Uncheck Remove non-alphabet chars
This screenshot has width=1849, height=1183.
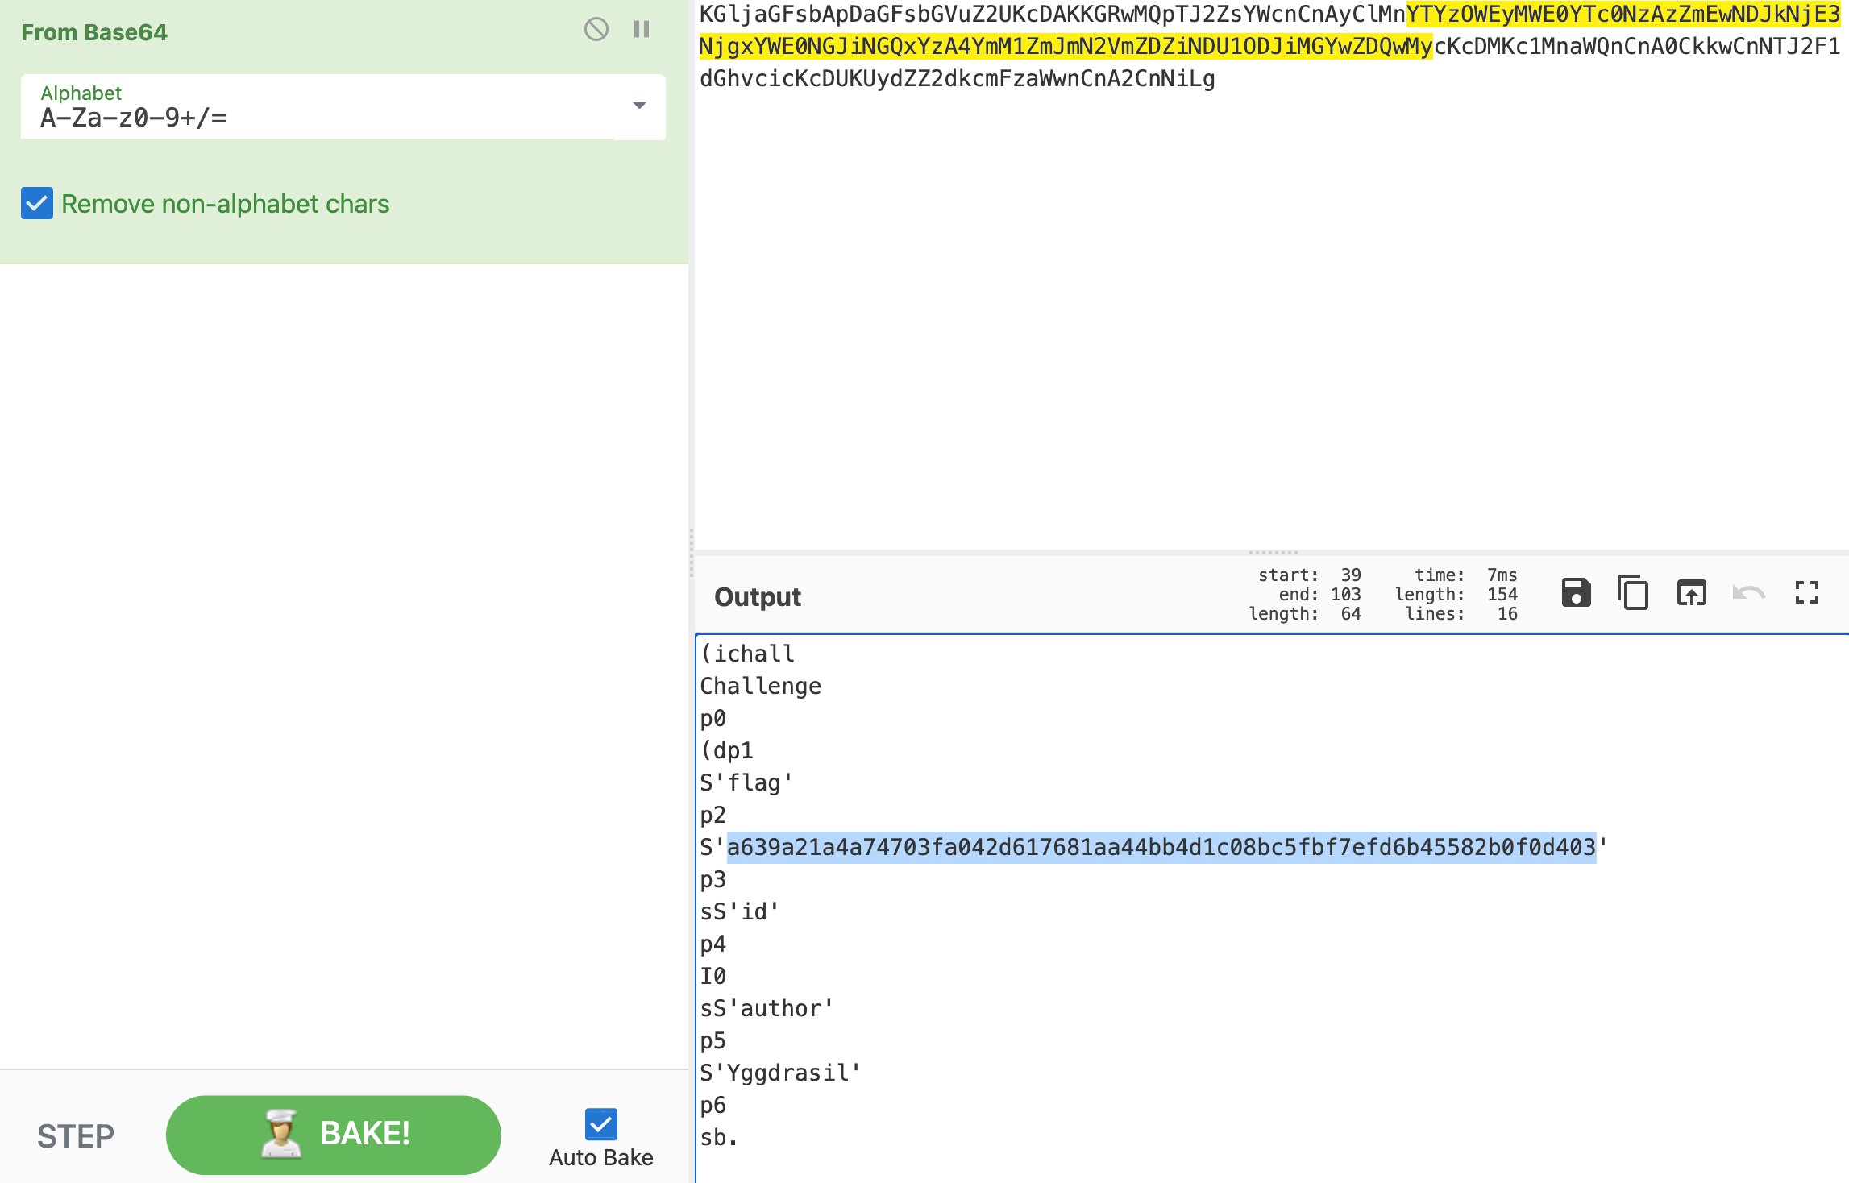[37, 204]
